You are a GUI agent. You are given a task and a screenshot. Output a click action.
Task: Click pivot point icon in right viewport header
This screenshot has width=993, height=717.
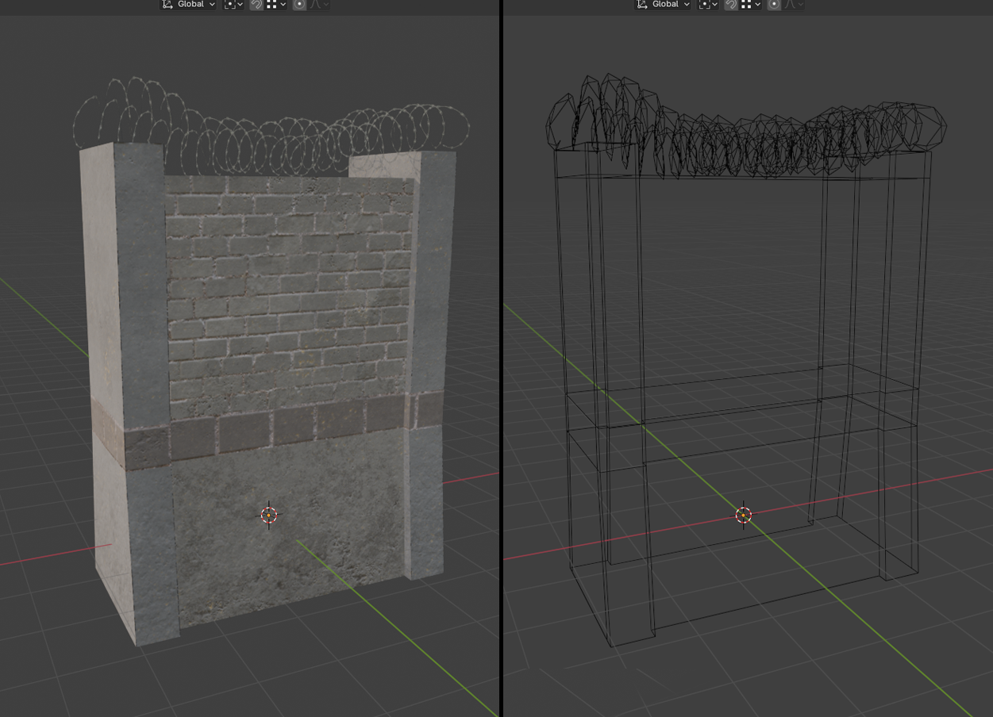click(x=706, y=5)
